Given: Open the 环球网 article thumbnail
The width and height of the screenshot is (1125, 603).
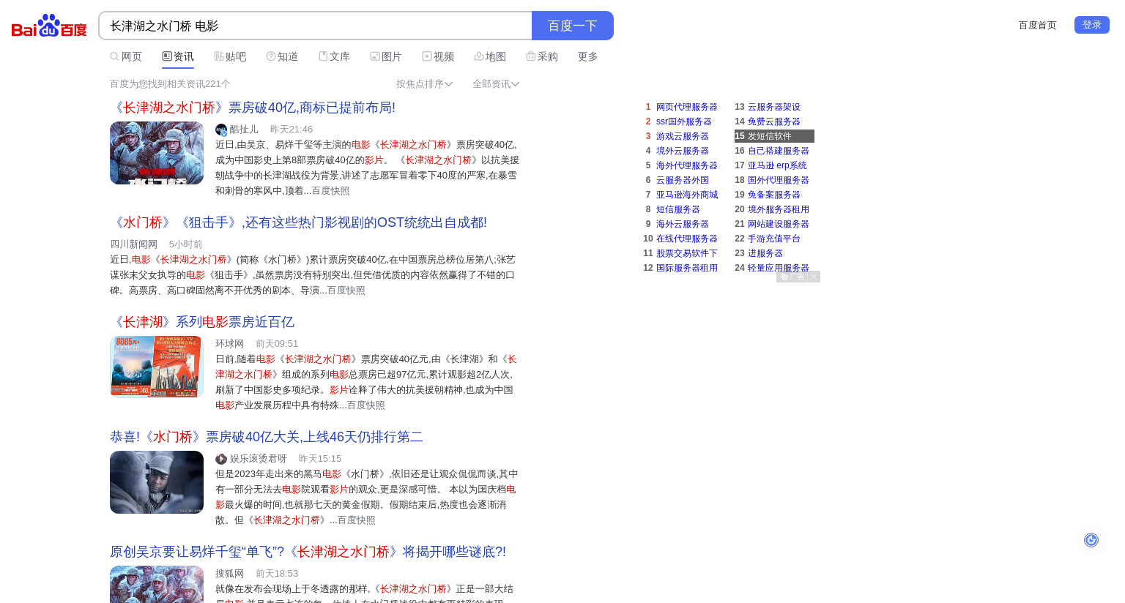Looking at the screenshot, I should click(x=157, y=367).
